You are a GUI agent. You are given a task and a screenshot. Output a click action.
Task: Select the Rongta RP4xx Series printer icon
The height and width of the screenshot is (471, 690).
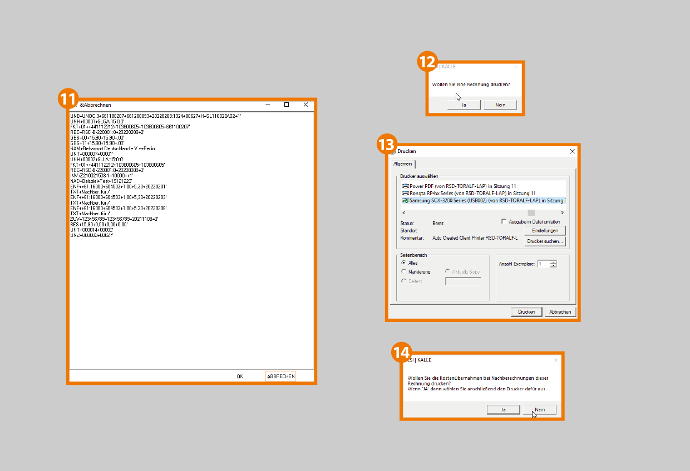point(406,193)
